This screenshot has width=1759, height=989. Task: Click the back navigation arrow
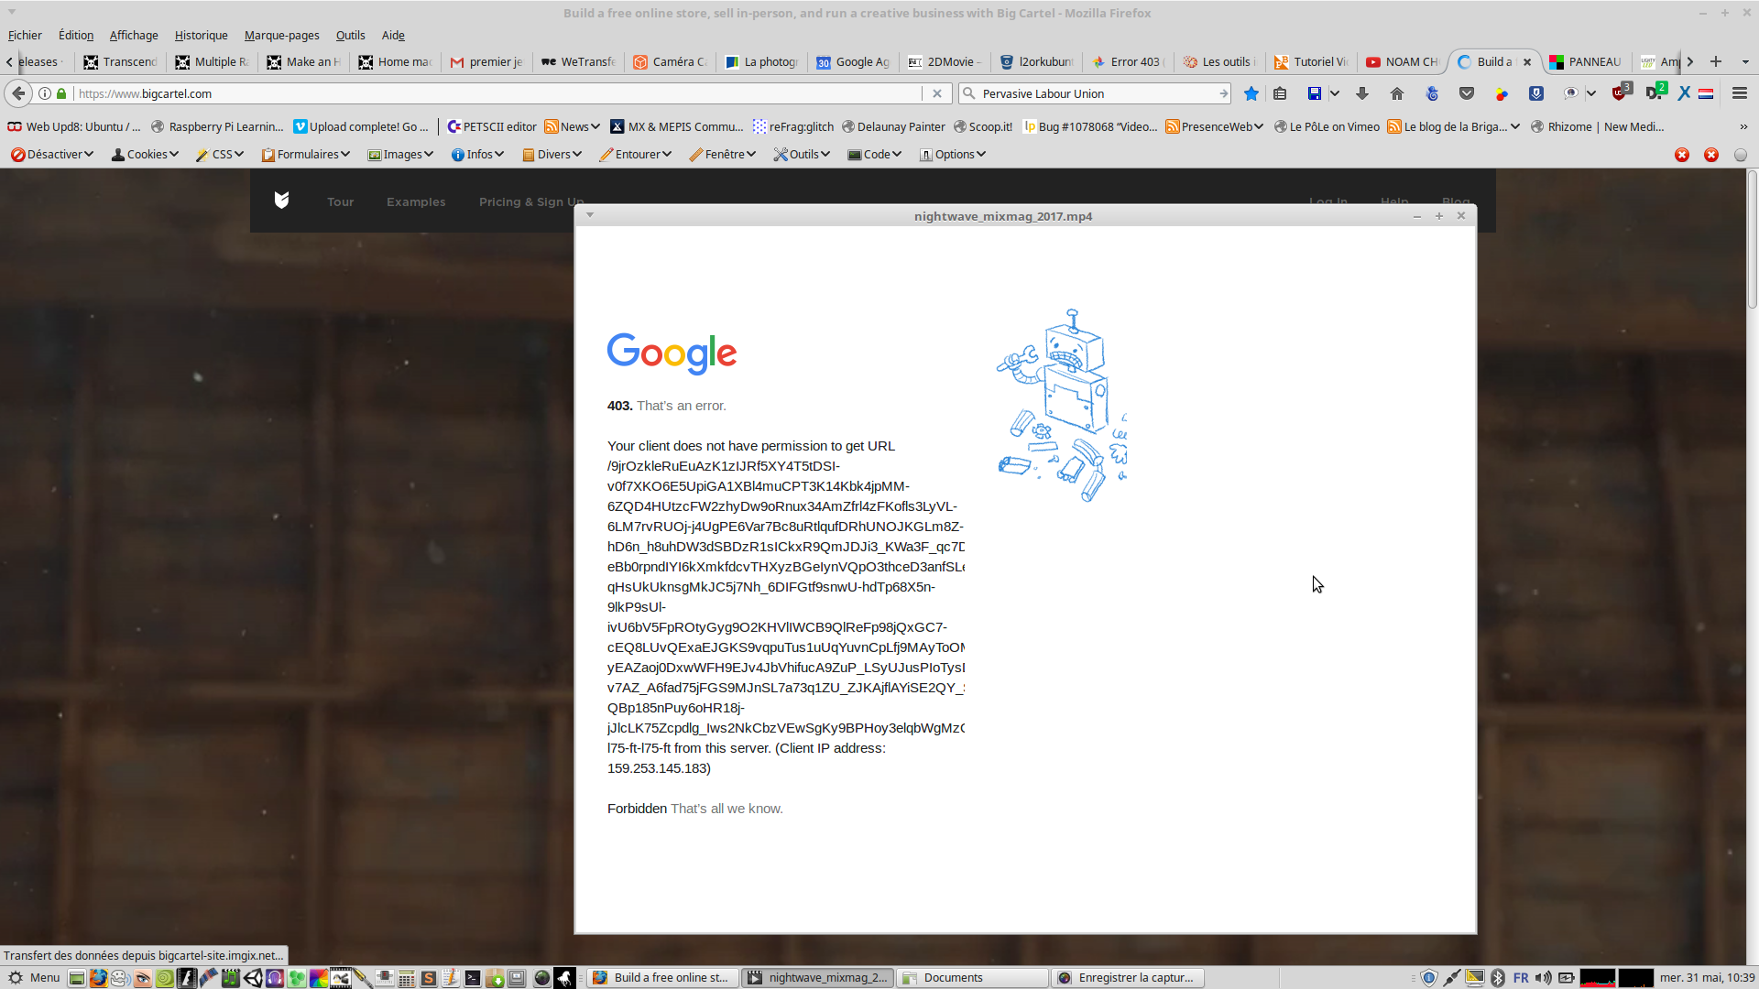coord(18,93)
